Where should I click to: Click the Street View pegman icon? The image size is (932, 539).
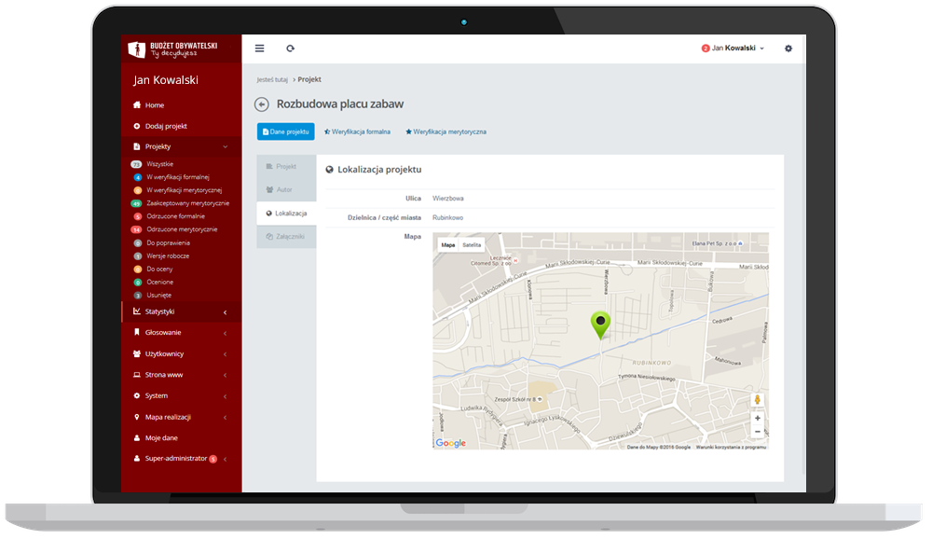(757, 400)
